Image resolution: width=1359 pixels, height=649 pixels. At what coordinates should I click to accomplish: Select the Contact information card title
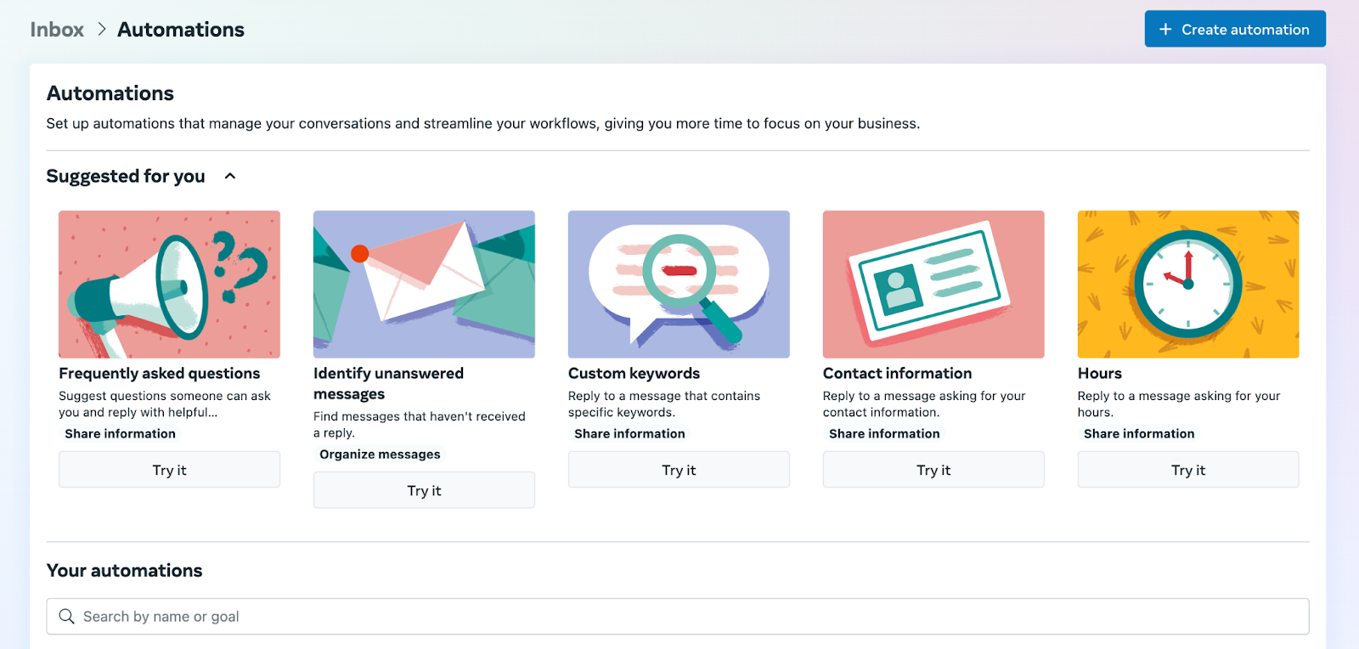pos(897,374)
